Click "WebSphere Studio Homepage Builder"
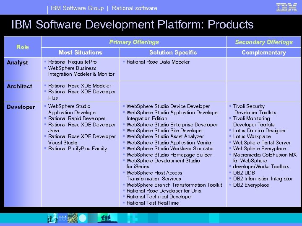302x226 pixels. tap(169, 155)
